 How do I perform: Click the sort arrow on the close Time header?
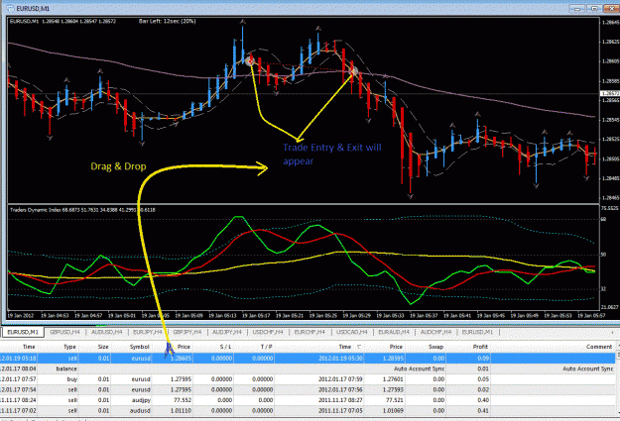point(359,347)
